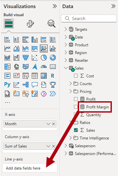The width and height of the screenshot is (118, 176).
Task: Choose the funnel chart visual
Action: [x=26, y=58]
